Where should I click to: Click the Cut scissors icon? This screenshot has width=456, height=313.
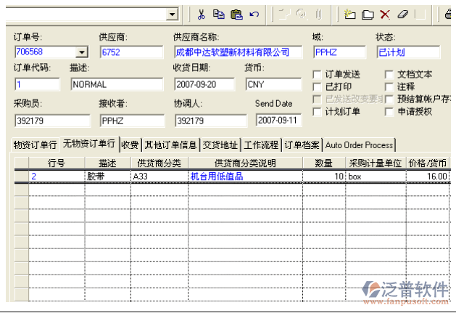coord(202,14)
